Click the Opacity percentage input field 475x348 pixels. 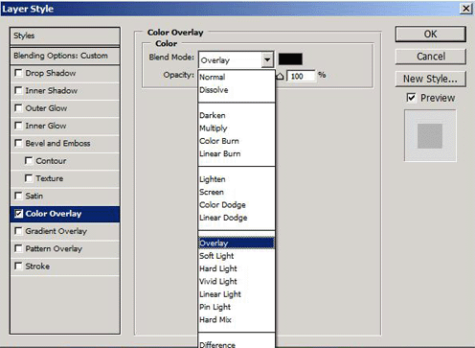(x=301, y=76)
